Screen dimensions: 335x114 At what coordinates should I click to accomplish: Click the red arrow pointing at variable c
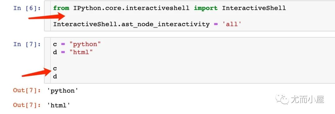click(x=37, y=72)
